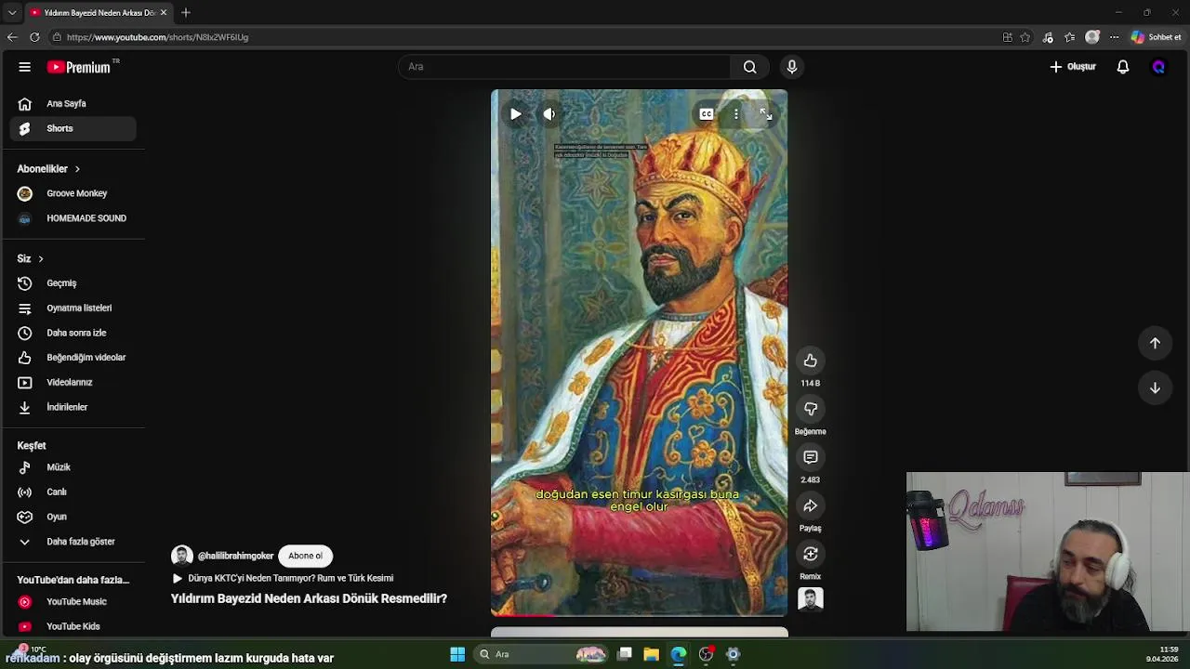1190x669 pixels.
Task: Open the Windows Start menu
Action: tap(457, 654)
